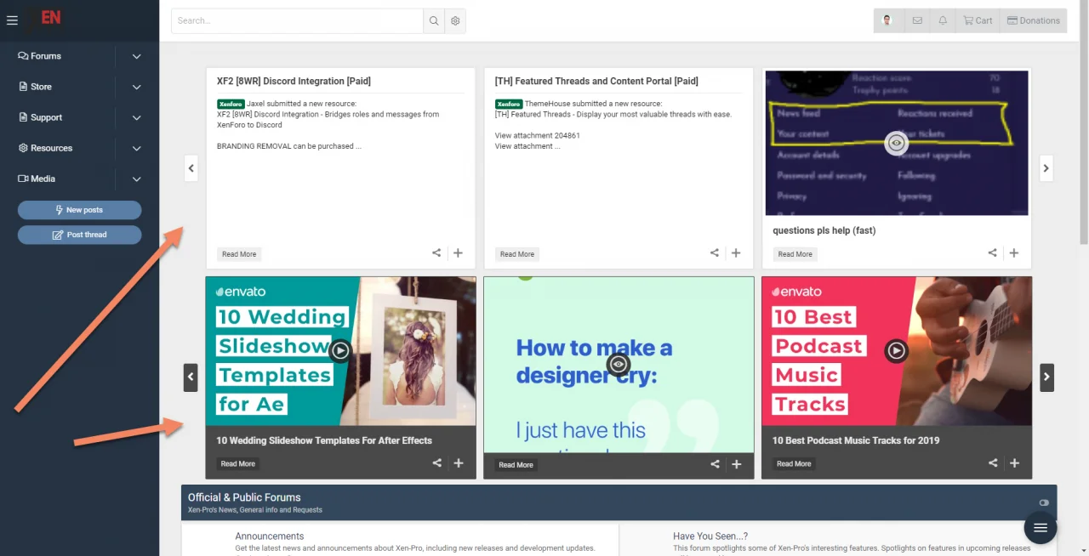Screen dimensions: 1089x556
Task: Click into the search input field
Action: [x=297, y=21]
